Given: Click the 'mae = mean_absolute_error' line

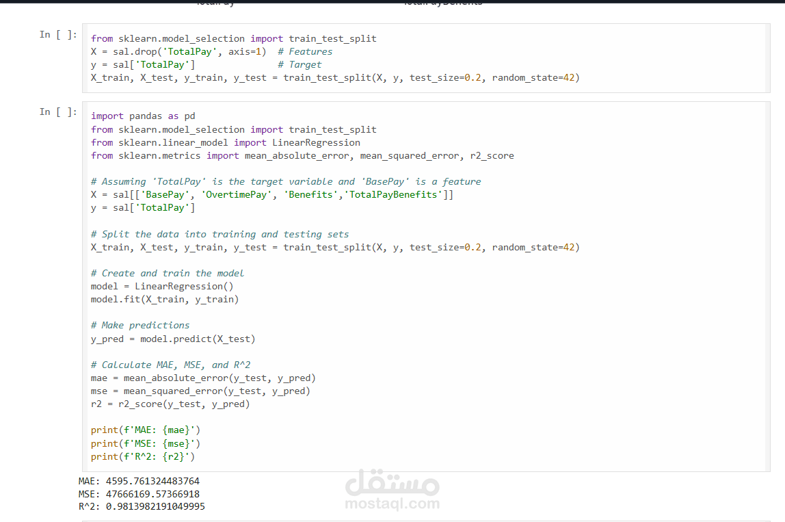Looking at the screenshot, I should coord(203,378).
